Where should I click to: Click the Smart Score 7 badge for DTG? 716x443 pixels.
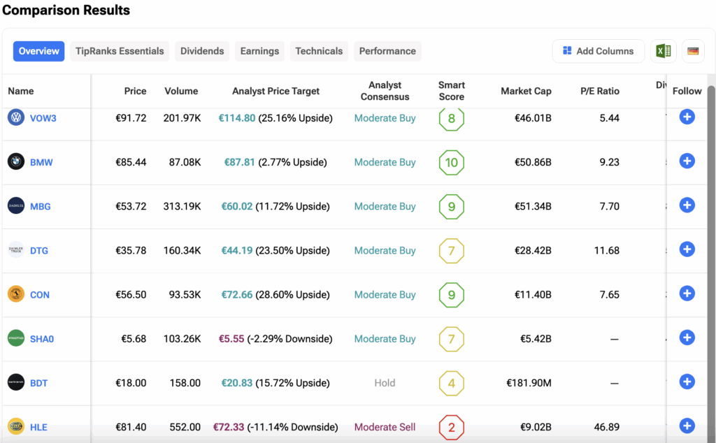point(452,250)
